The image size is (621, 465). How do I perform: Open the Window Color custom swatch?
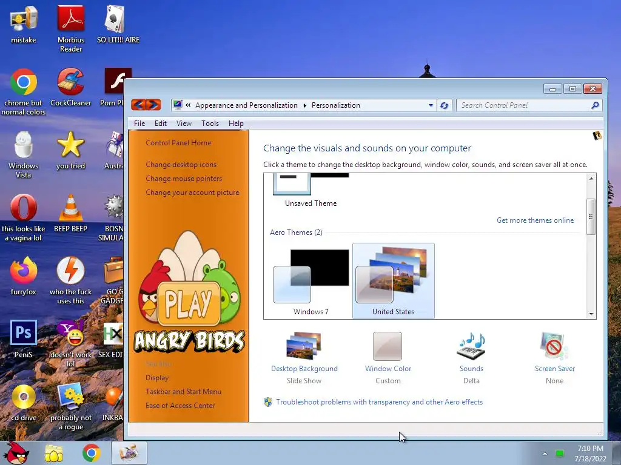(388, 346)
